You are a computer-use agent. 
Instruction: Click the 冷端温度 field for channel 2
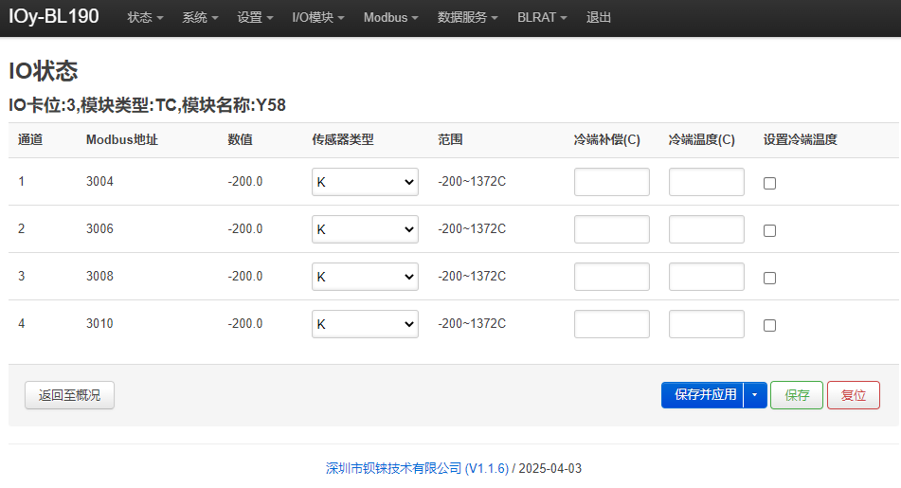707,229
